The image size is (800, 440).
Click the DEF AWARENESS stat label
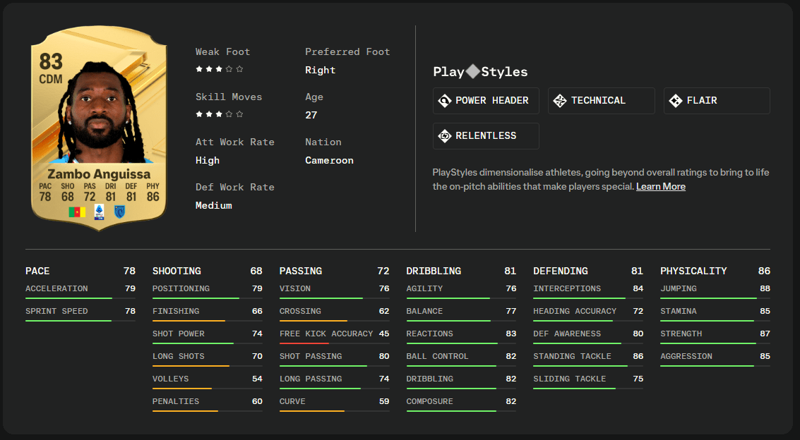tap(568, 334)
